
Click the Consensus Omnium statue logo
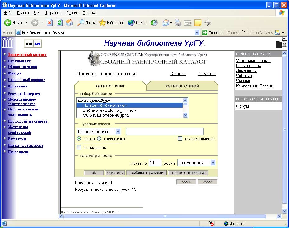94,58
